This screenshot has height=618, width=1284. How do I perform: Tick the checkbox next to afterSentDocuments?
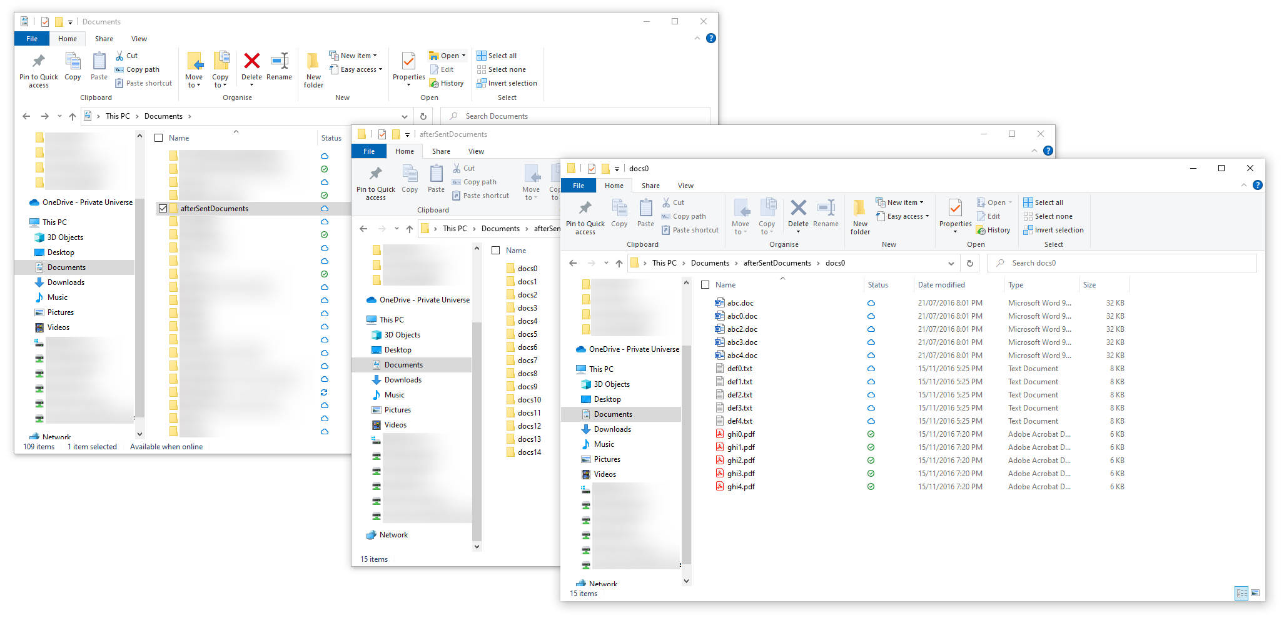pos(163,208)
